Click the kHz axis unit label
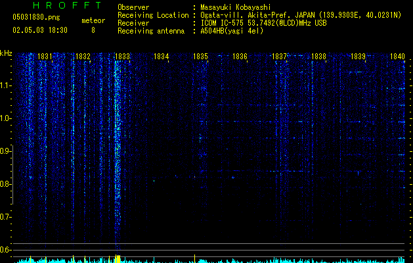Screen dimensions: 413x263 [x=6, y=53]
